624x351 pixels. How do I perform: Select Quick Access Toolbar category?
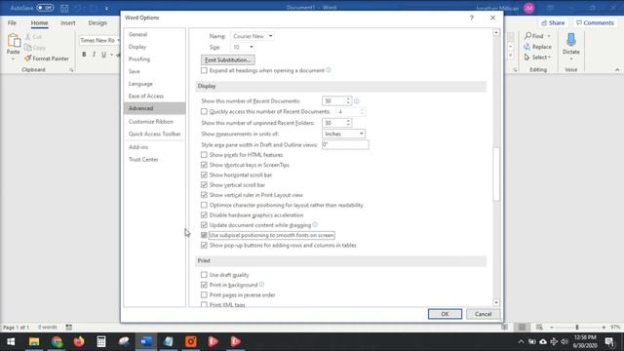coord(154,135)
